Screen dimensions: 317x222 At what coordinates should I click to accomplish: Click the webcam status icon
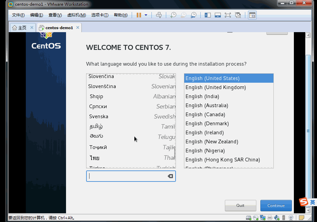[291, 218]
